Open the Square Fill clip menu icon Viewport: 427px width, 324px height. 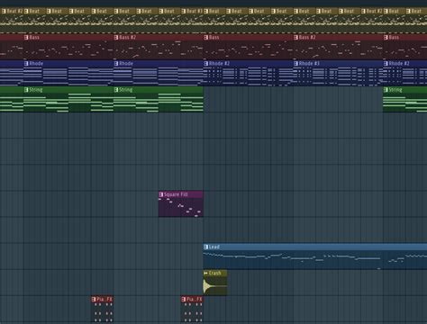click(x=161, y=194)
